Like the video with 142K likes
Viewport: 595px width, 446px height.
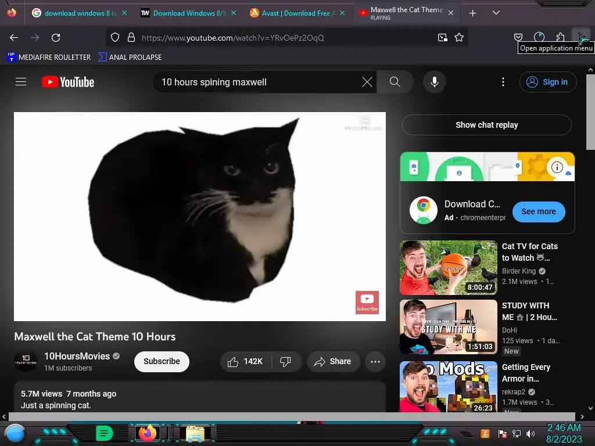click(246, 361)
